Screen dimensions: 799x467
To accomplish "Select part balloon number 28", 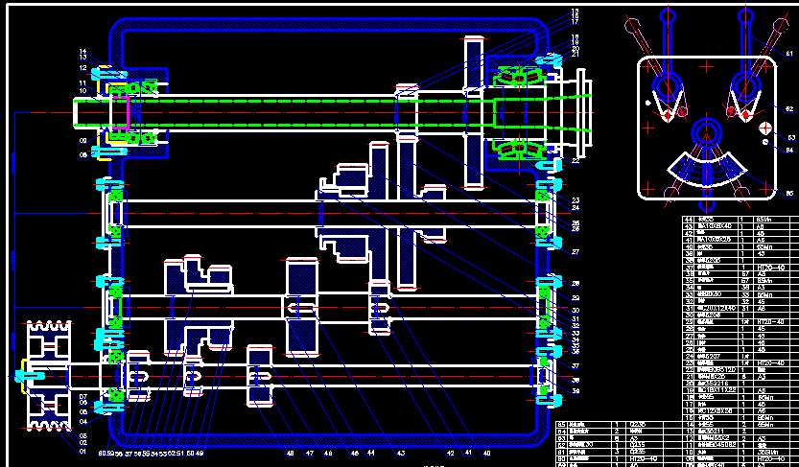I will tap(576, 284).
